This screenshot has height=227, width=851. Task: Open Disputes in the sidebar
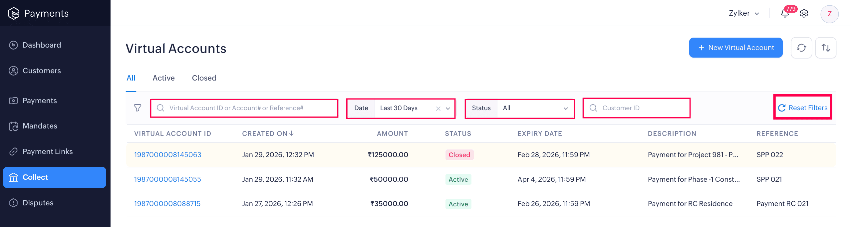click(x=38, y=203)
